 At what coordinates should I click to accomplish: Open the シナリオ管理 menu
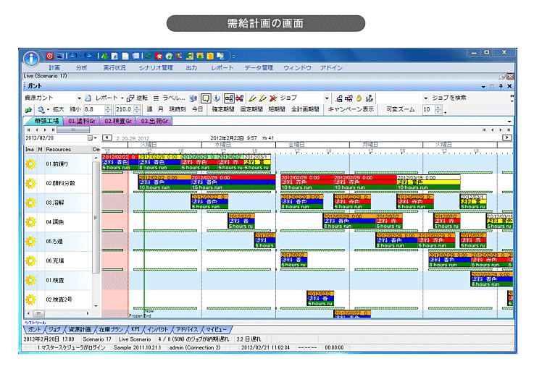[157, 67]
